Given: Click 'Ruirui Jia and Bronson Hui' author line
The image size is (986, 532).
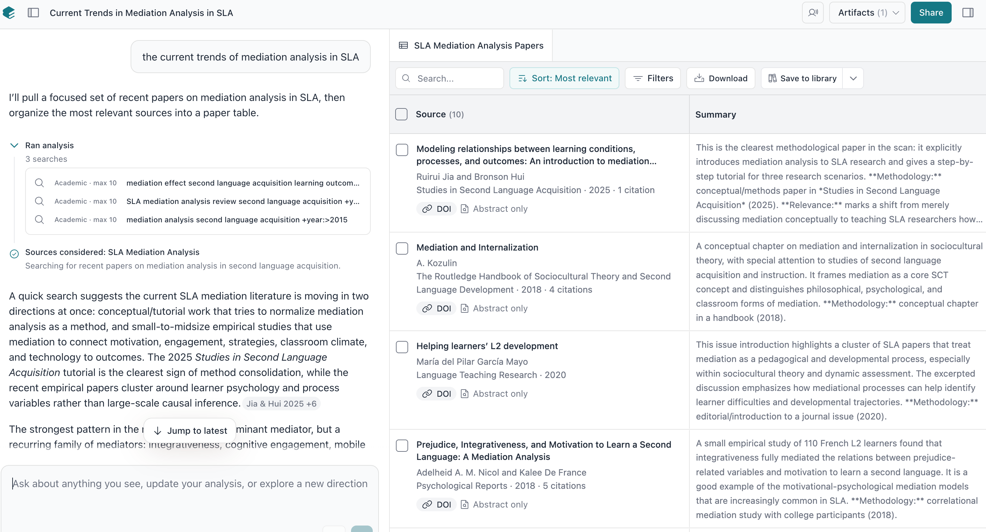Looking at the screenshot, I should 470,177.
